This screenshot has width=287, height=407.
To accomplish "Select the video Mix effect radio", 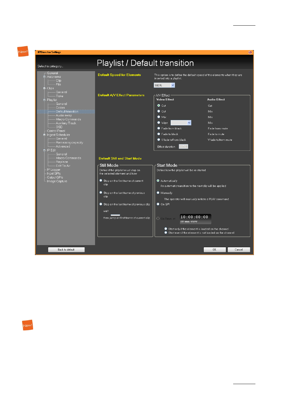I will 159,117.
